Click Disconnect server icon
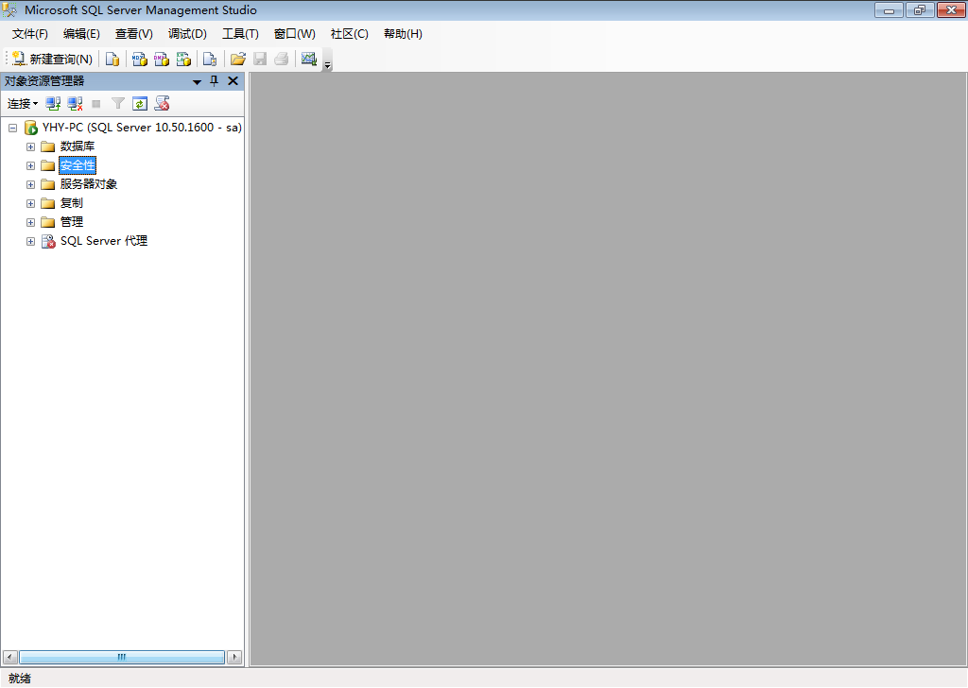 tap(76, 104)
